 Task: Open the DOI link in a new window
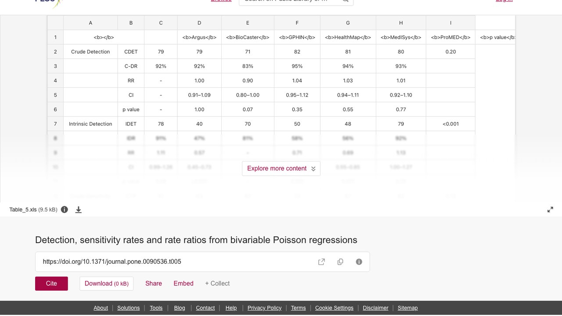[x=321, y=262]
